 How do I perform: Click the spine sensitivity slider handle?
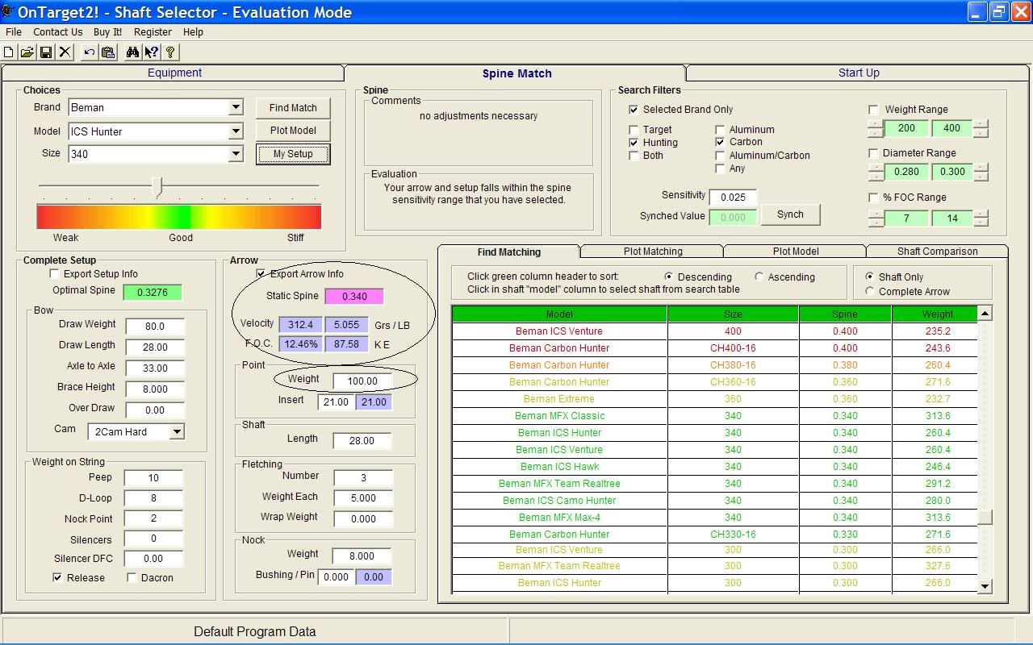tap(159, 187)
